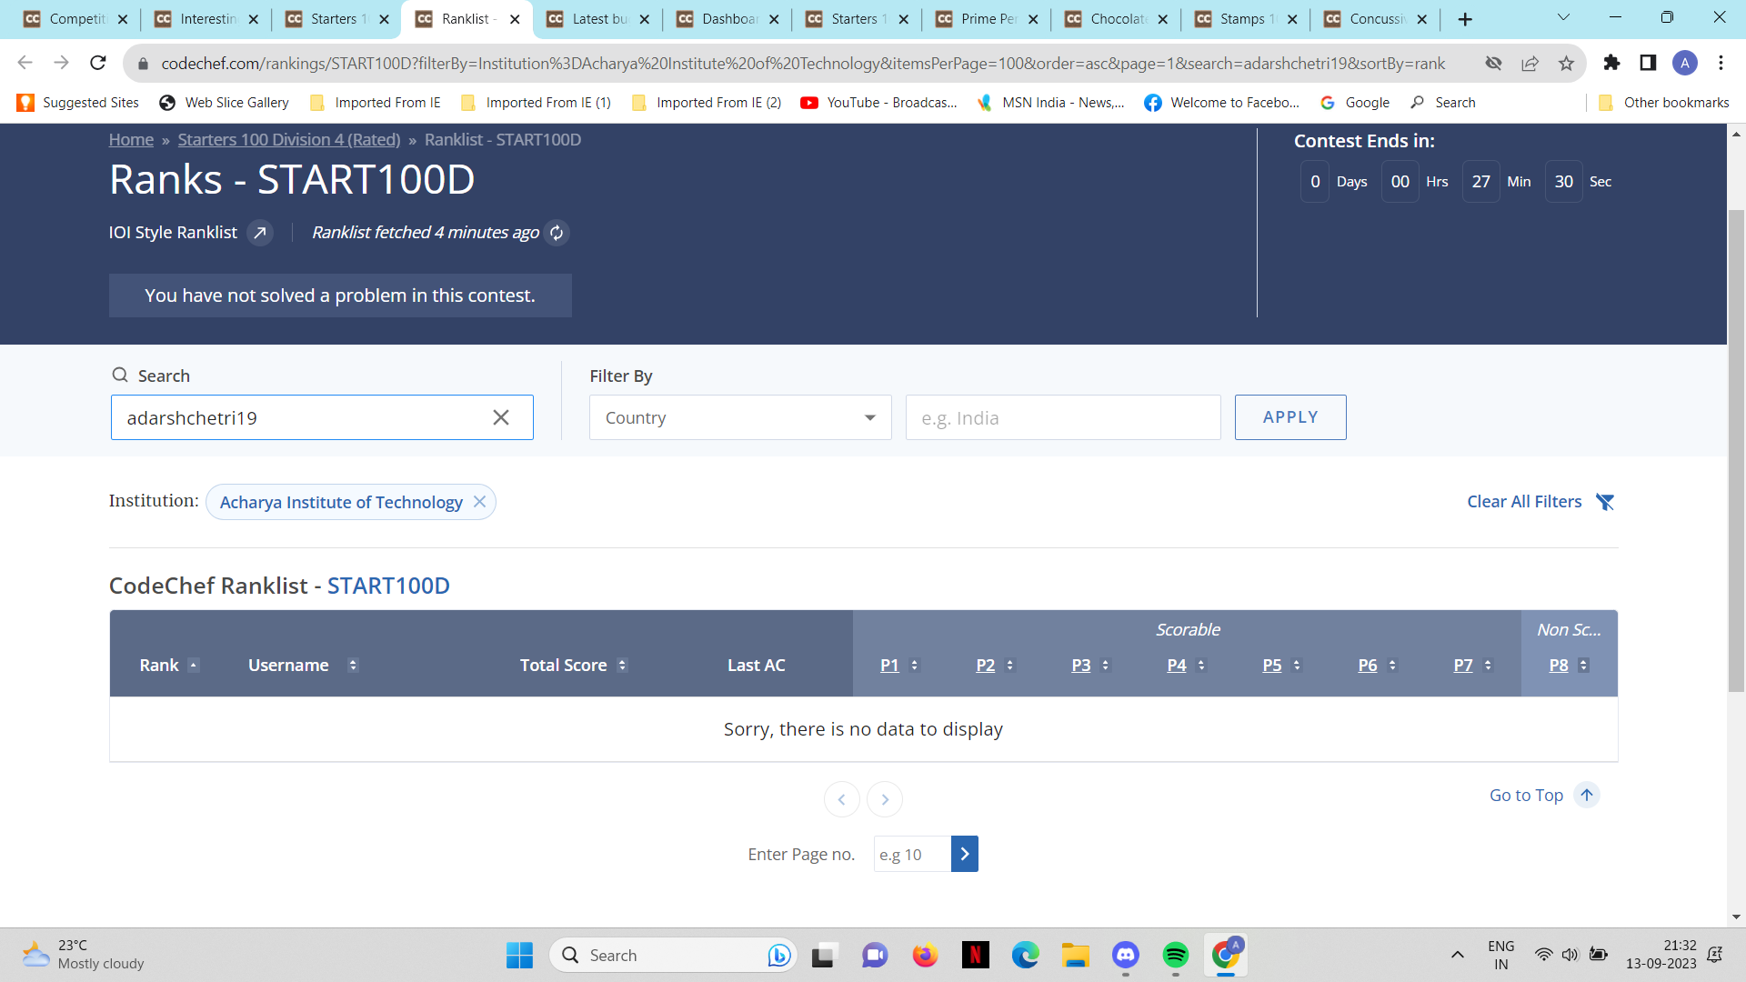
Task: Click the previous page chevron button
Action: click(x=841, y=799)
